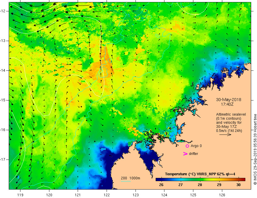Screen dimensions: 257x198
Task: Click the temperature colour bar
Action: tap(200, 180)
